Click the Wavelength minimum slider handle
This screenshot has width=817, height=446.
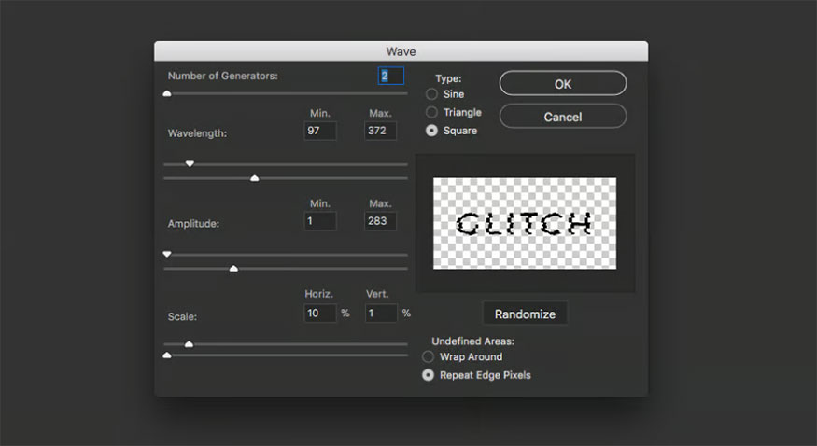click(190, 163)
